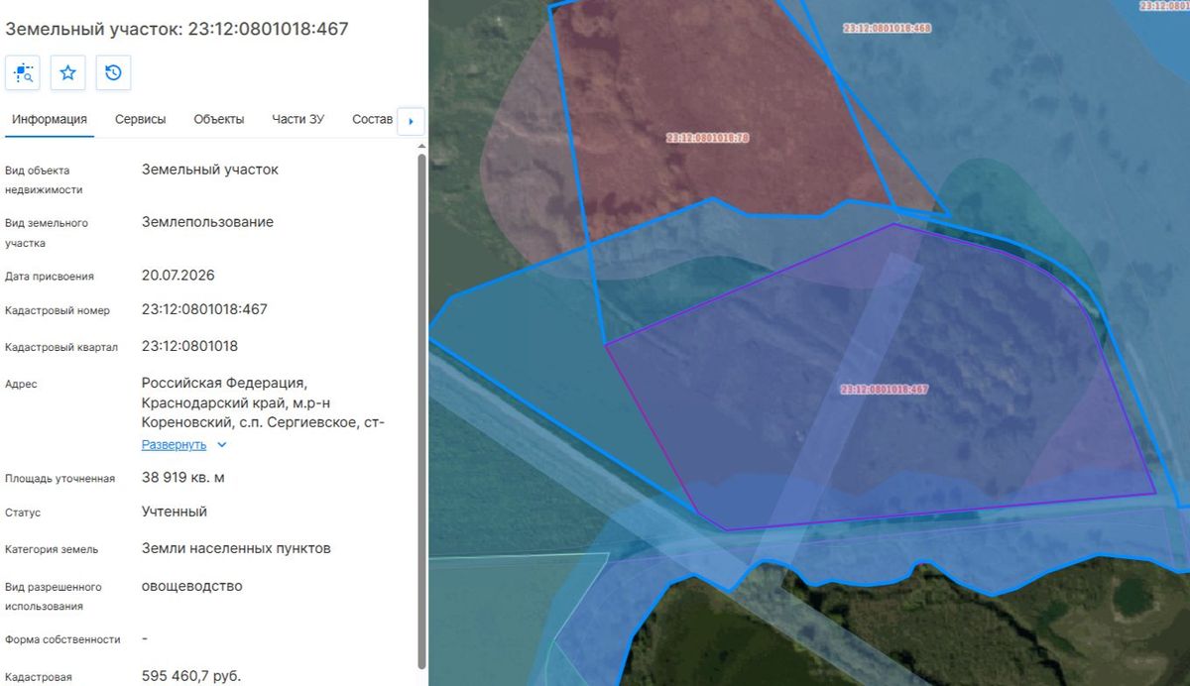1190x686 pixels.
Task: Click the Статус label
Action: 23,514
